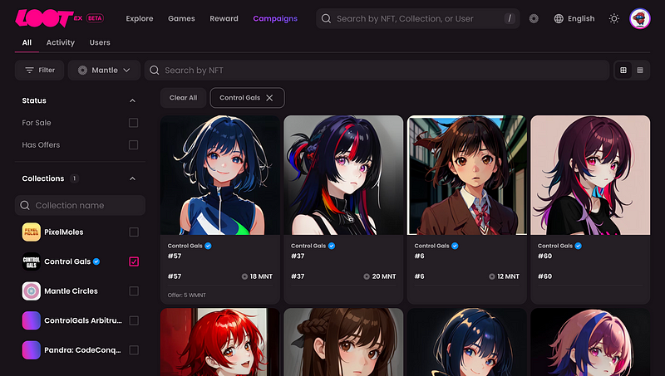Click the Collections count badge showing 1
Screen dimensions: 665x376
pos(74,178)
